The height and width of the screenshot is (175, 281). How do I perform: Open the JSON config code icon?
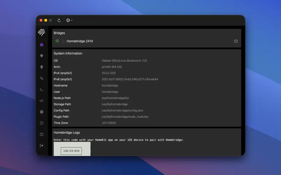(x=41, y=101)
